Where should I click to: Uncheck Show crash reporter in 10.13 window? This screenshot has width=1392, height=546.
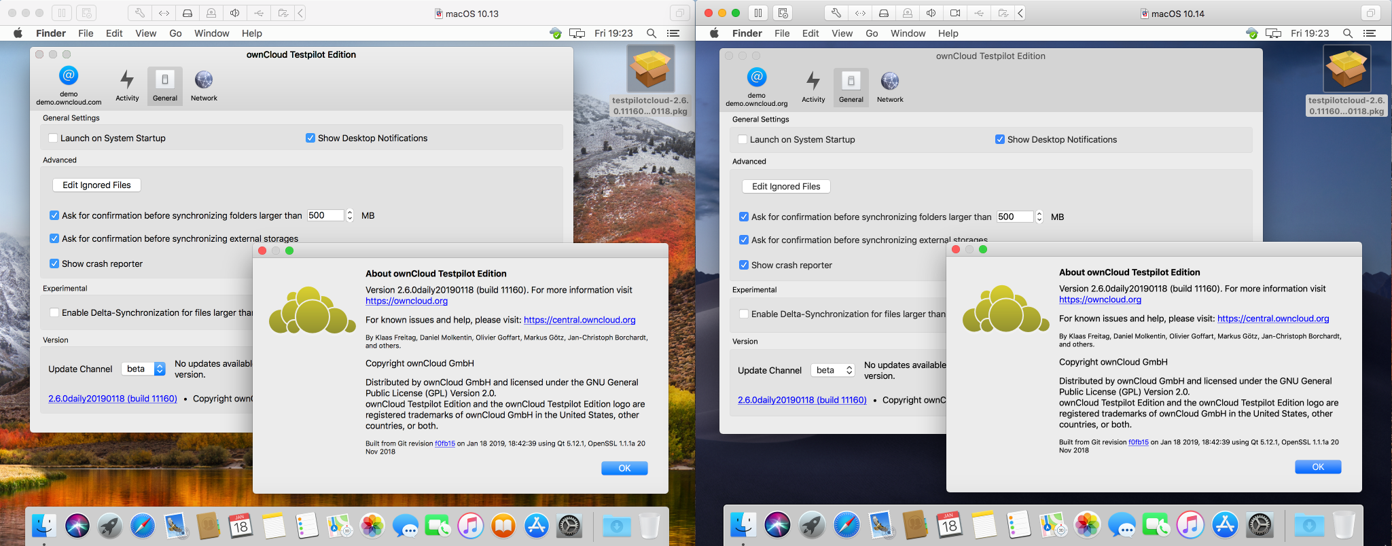click(54, 263)
